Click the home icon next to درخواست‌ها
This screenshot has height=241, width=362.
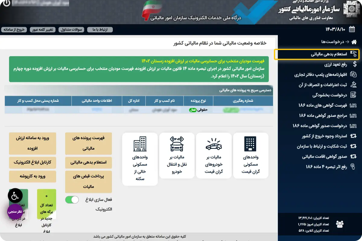coord(354,42)
